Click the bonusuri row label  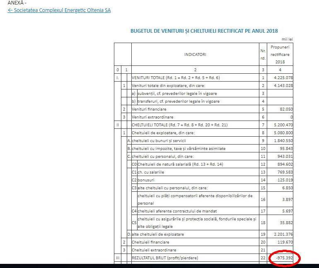(x=147, y=180)
